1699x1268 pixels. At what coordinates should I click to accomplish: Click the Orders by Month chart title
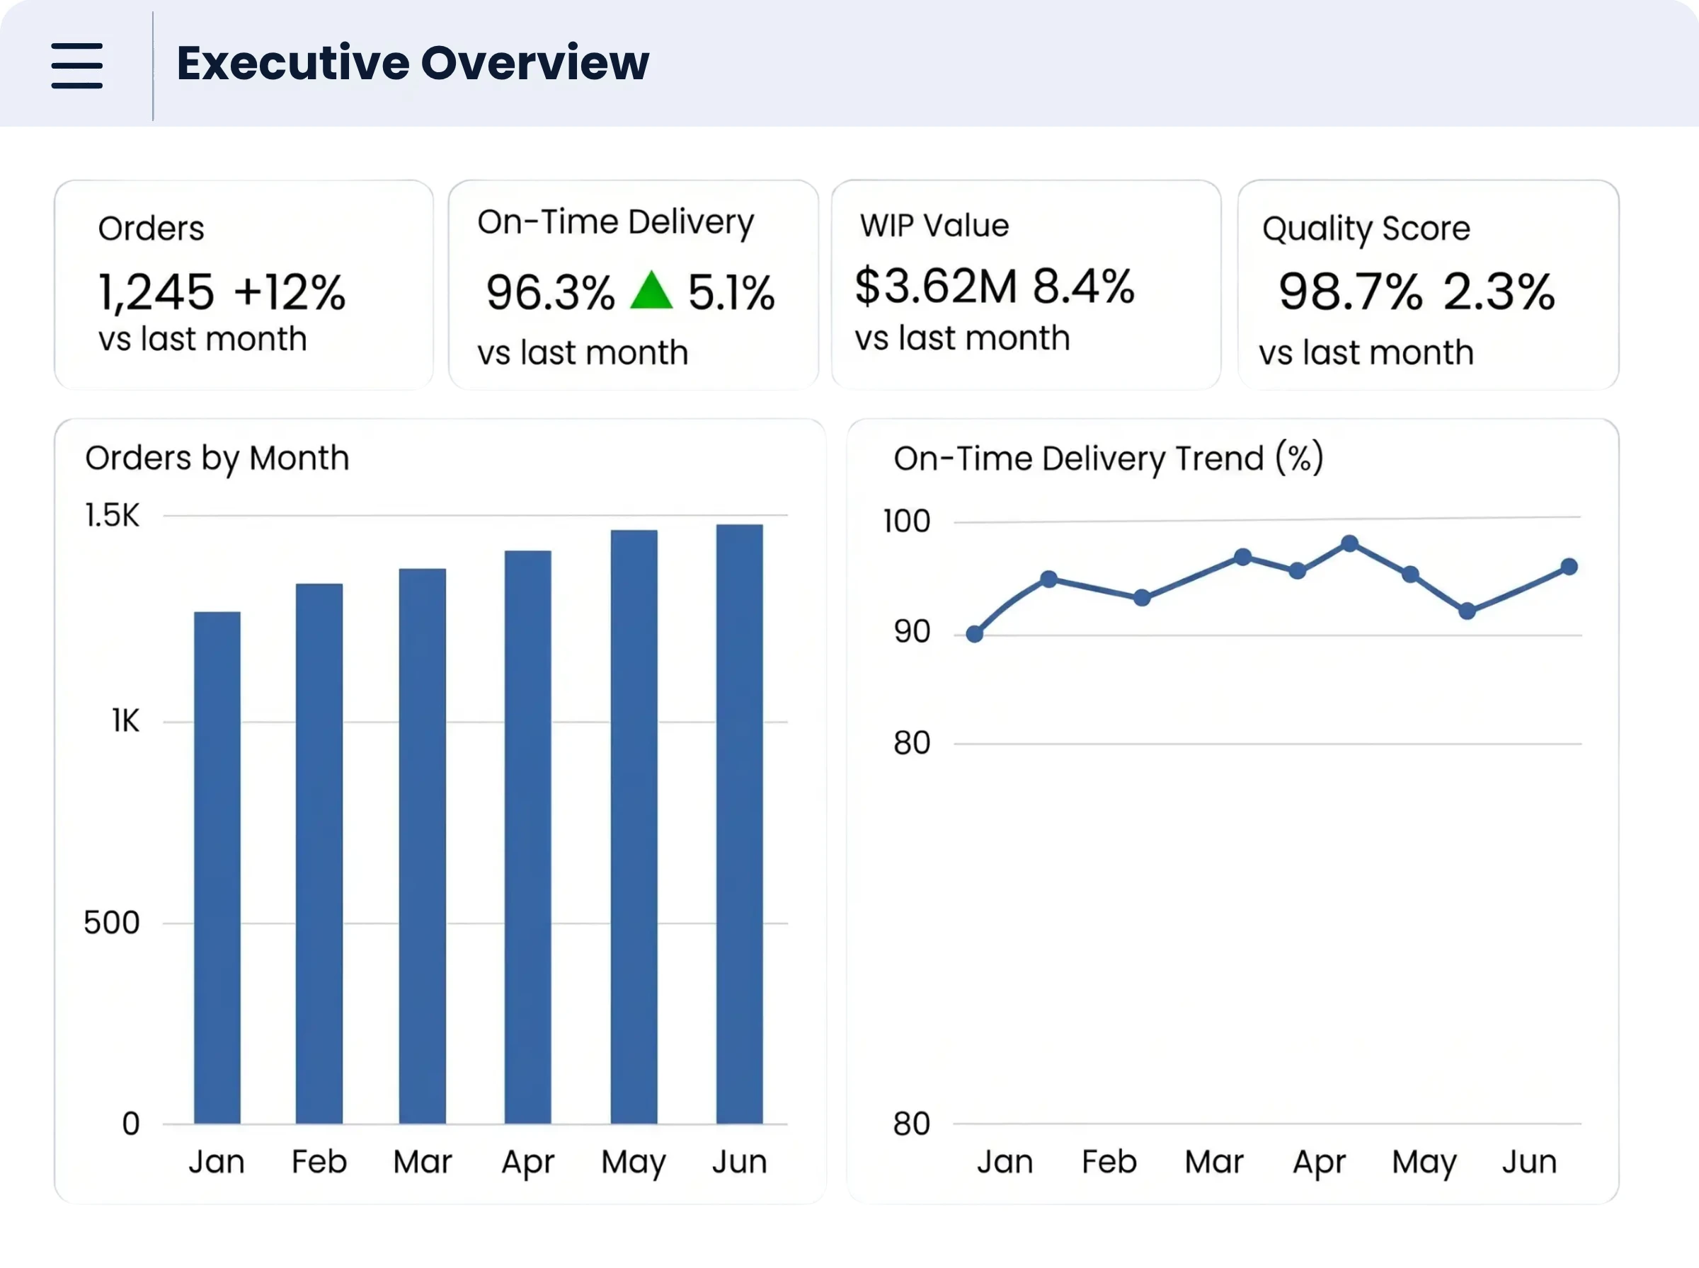point(217,459)
